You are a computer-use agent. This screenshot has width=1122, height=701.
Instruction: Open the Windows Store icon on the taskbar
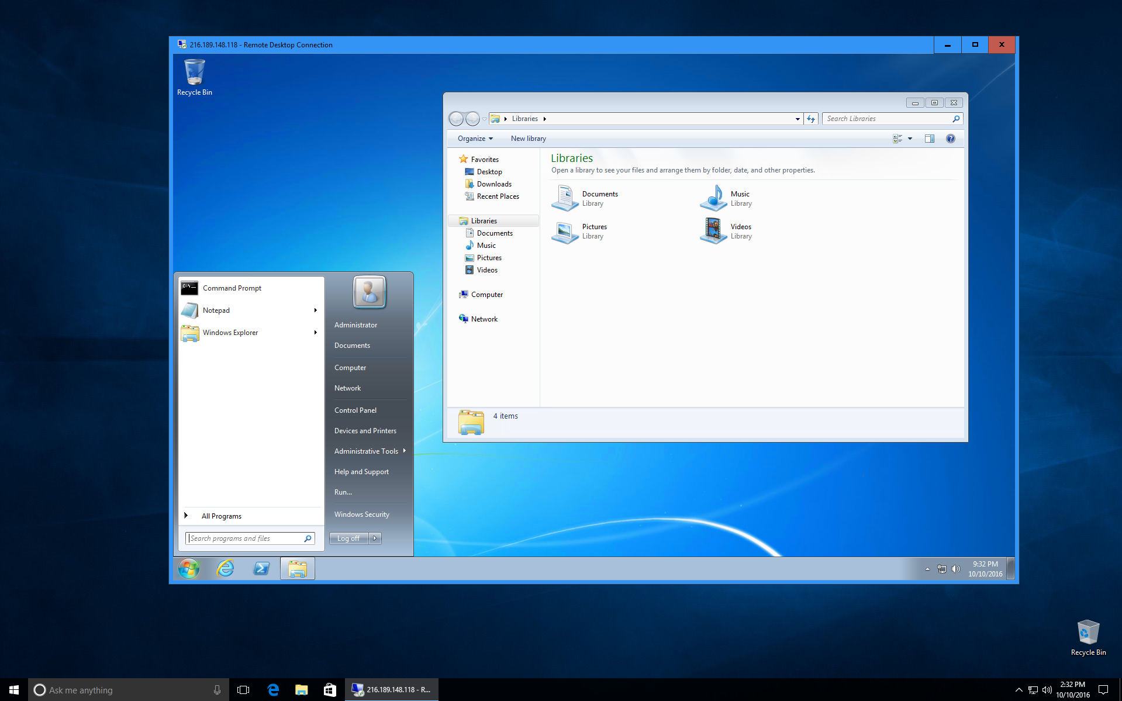(x=330, y=690)
